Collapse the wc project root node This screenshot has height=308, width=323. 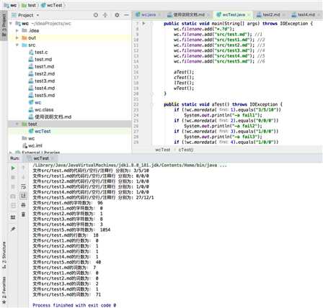click(x=11, y=24)
